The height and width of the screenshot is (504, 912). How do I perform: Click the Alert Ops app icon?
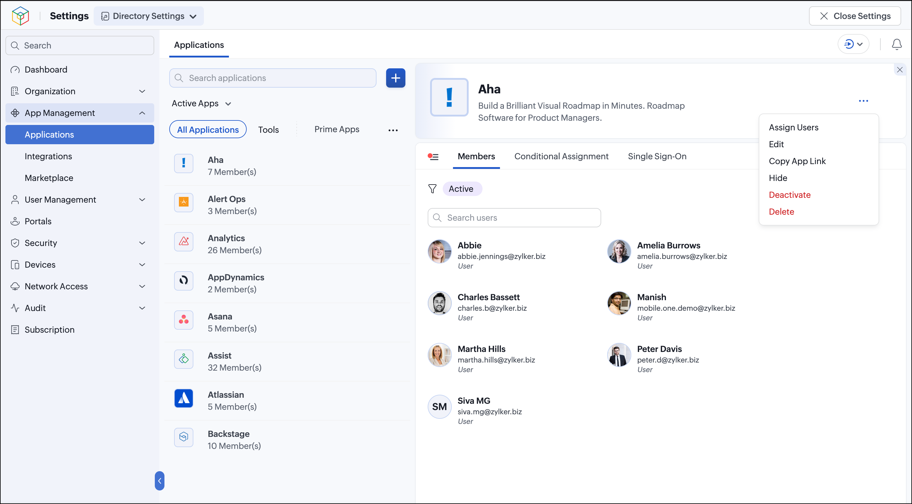coord(183,202)
